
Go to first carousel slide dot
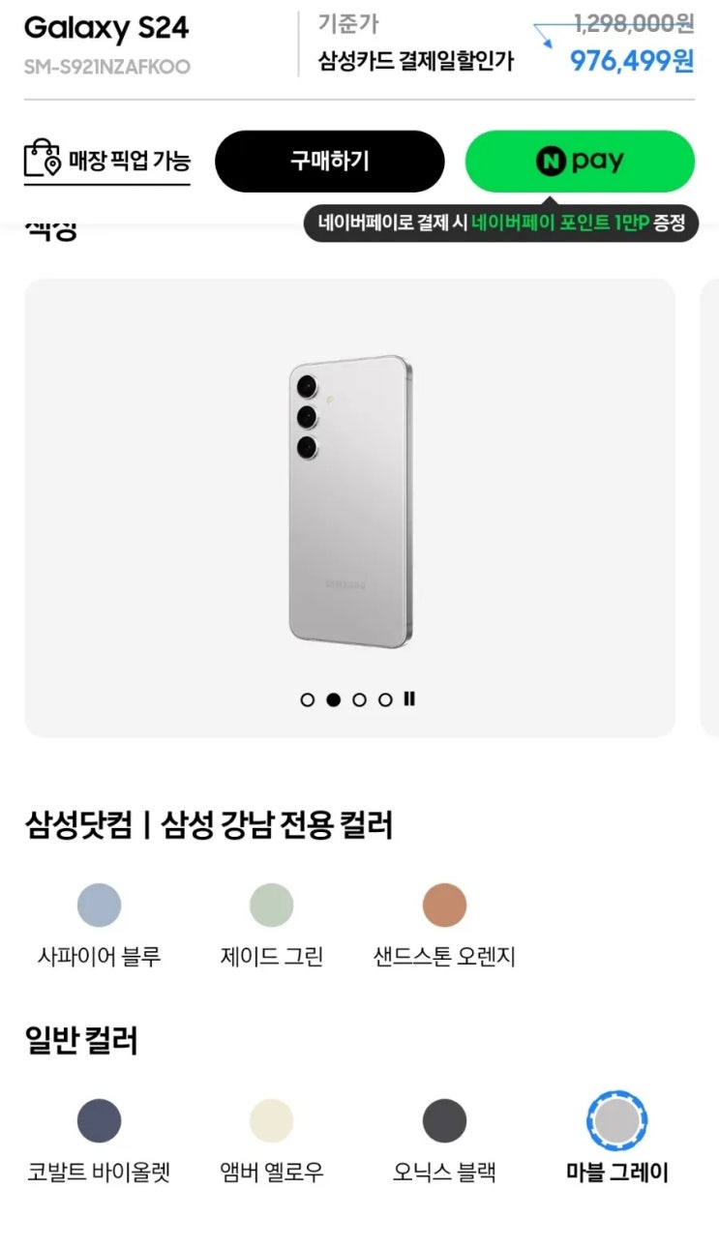coord(308,699)
